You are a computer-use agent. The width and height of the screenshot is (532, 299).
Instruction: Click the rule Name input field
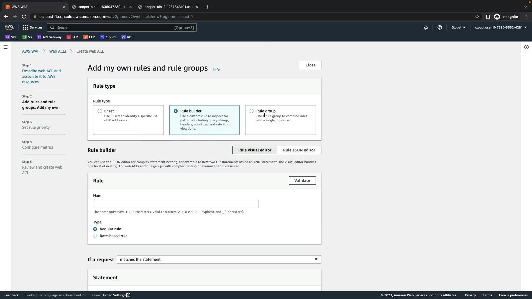point(176,204)
